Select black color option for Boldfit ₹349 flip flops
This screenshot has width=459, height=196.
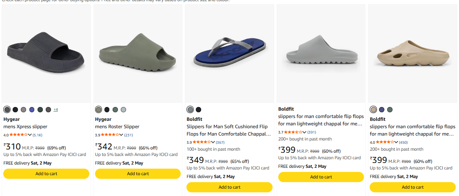(199, 109)
